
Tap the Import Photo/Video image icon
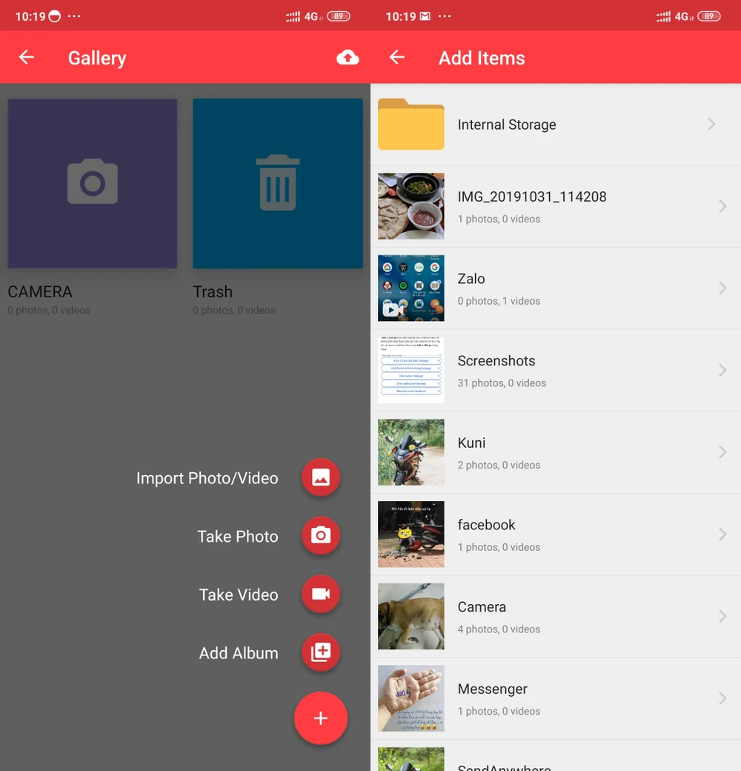[320, 478]
